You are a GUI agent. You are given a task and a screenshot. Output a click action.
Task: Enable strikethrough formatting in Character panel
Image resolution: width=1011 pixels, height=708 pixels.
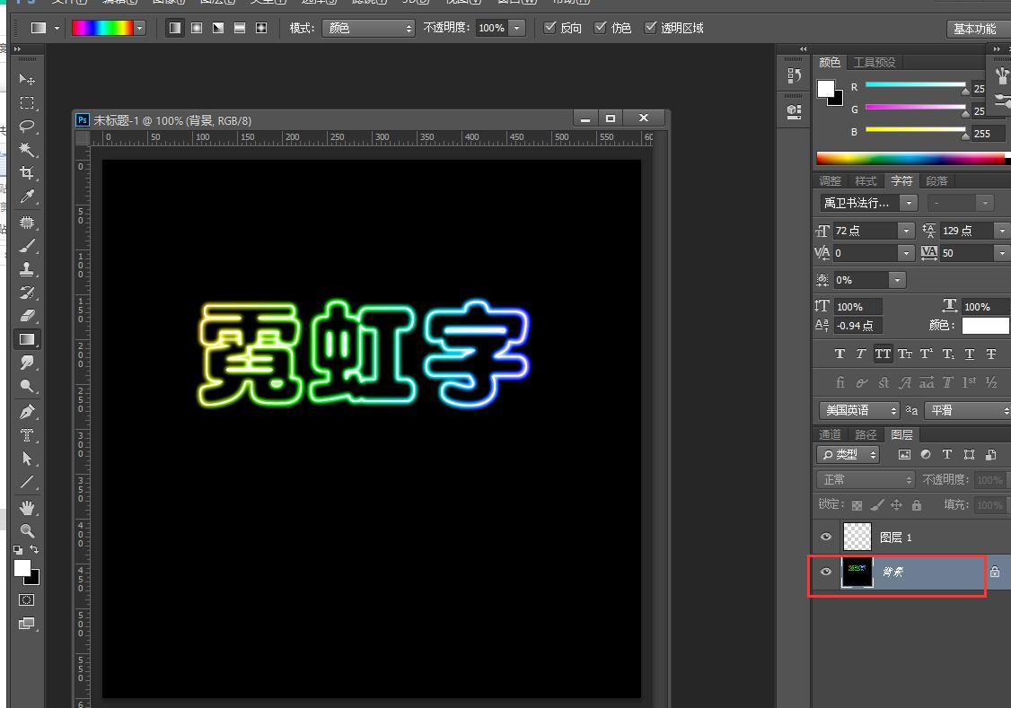tap(990, 354)
